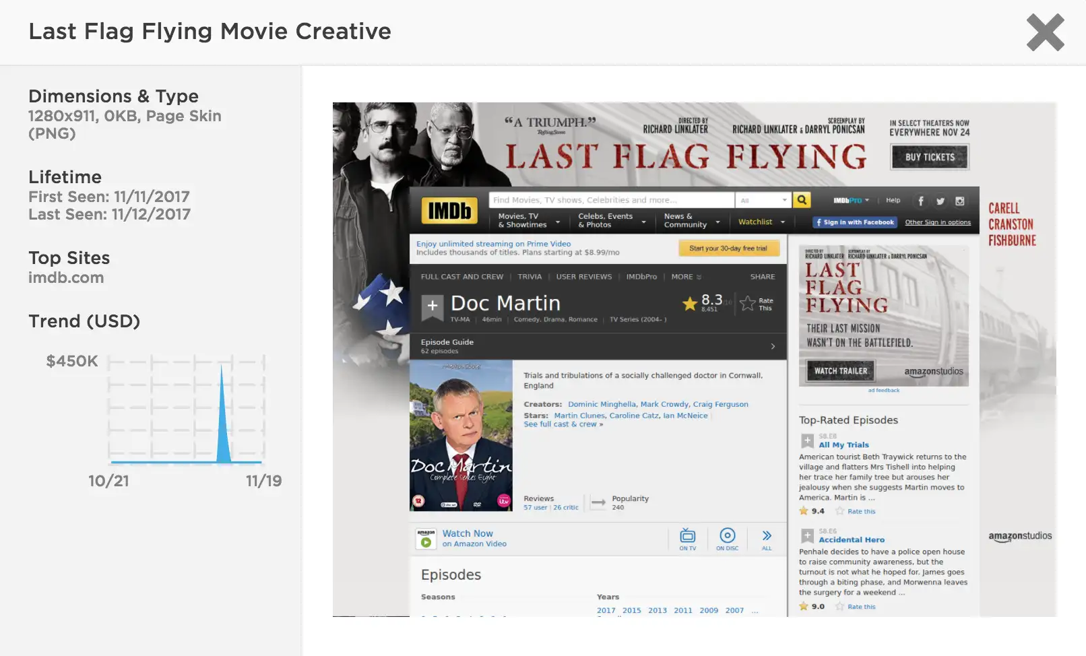Screen dimensions: 1086x656
Task: Click Sign in with Facebook button
Action: (x=854, y=222)
